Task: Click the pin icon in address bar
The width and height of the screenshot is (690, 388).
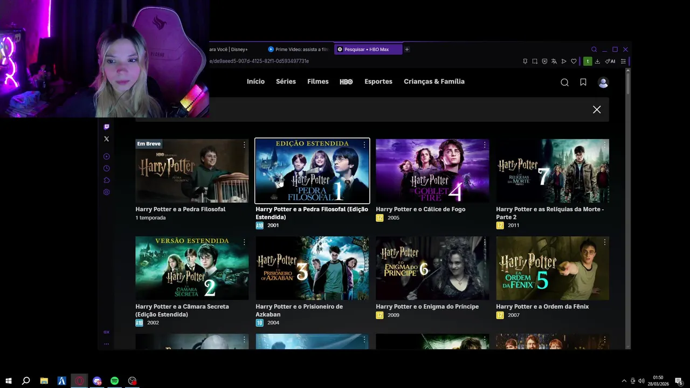Action: [x=525, y=61]
